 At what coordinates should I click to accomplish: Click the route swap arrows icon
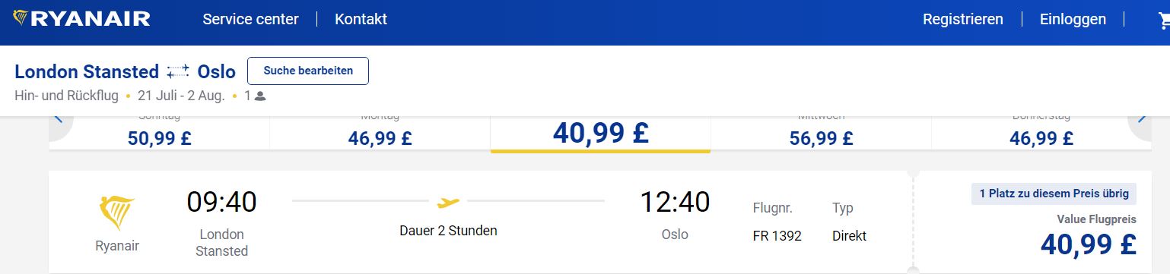click(x=177, y=71)
